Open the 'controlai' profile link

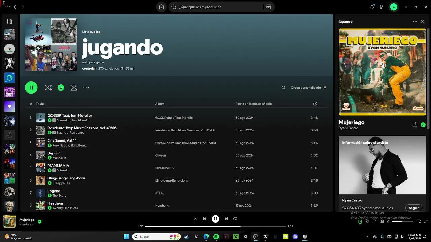pyautogui.click(x=89, y=69)
